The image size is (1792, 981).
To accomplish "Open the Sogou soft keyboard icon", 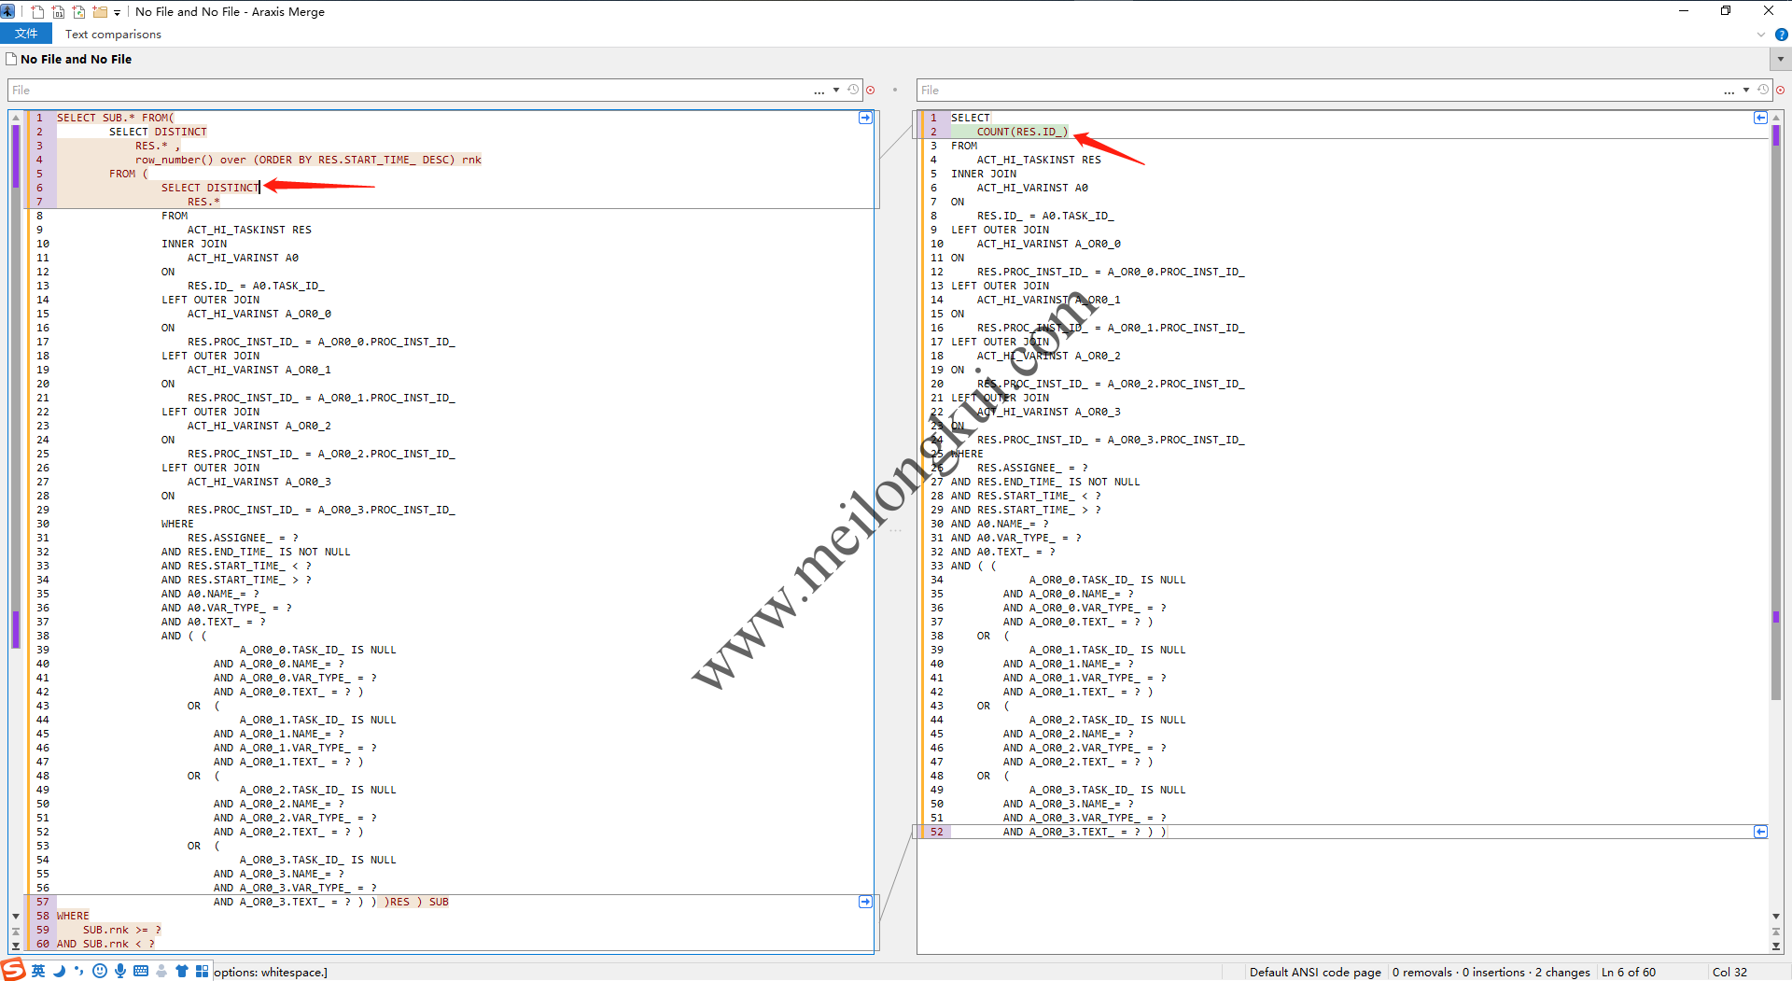I will pos(141,971).
